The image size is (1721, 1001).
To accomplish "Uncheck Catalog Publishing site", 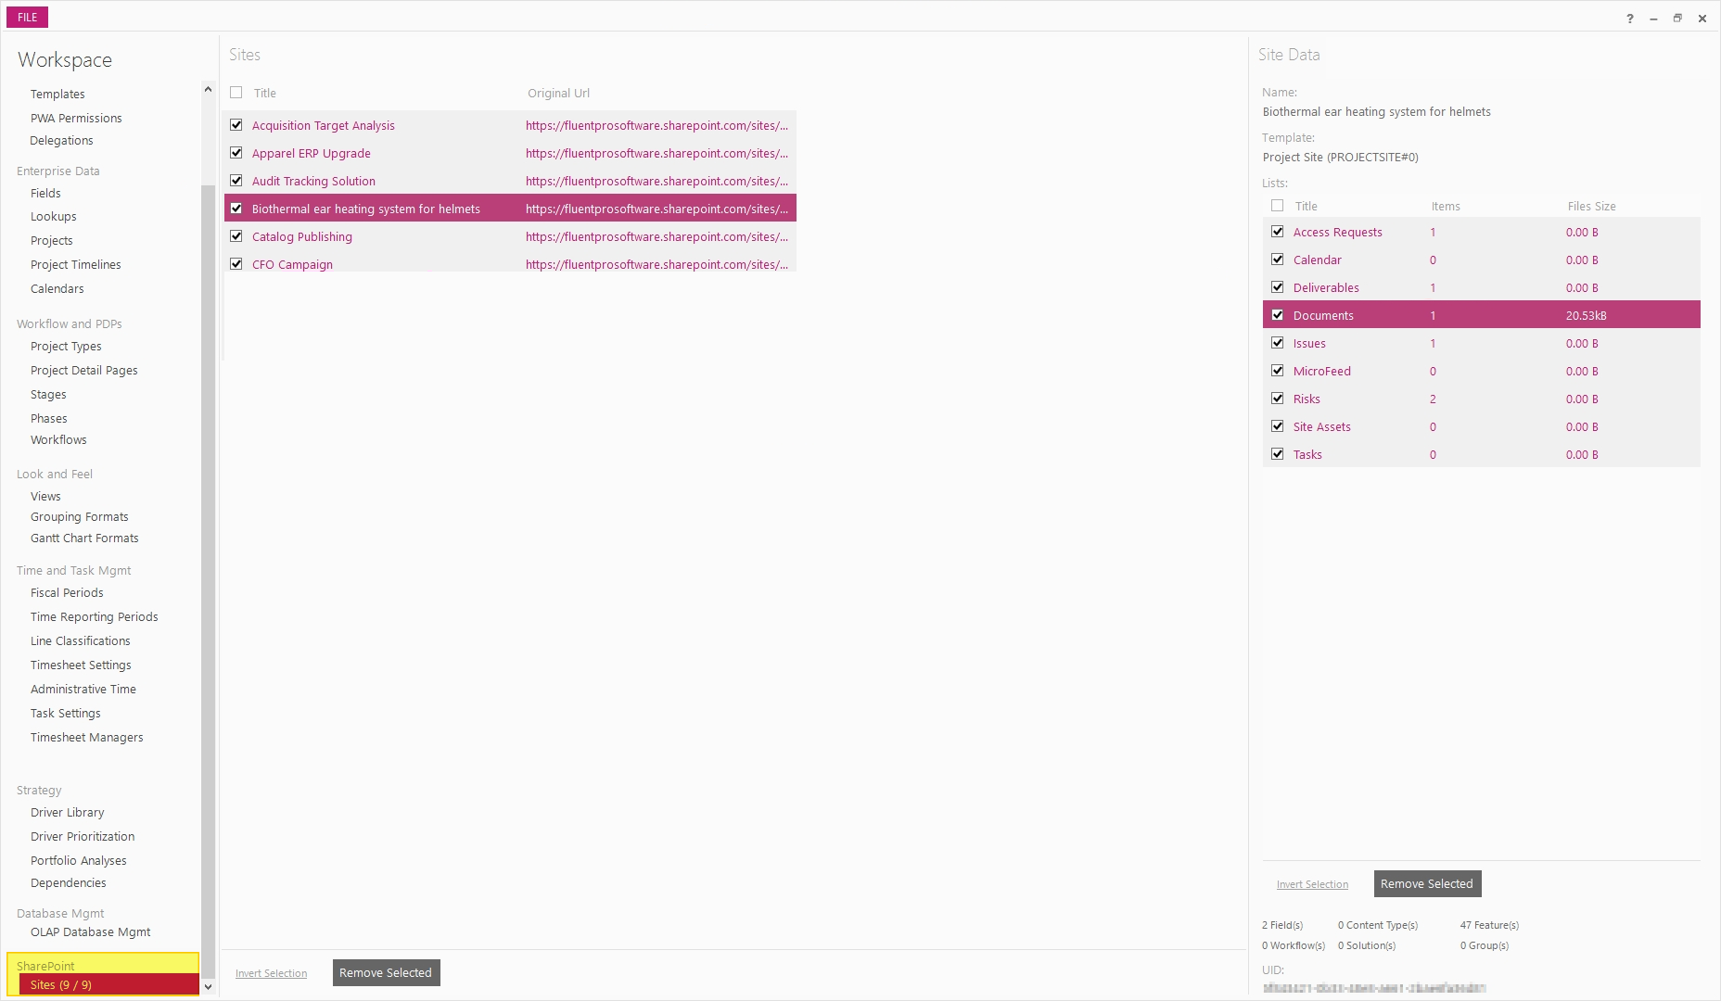I will click(x=236, y=236).
